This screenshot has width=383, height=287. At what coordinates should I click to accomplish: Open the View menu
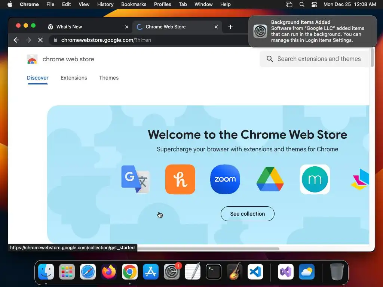(x=84, y=4)
